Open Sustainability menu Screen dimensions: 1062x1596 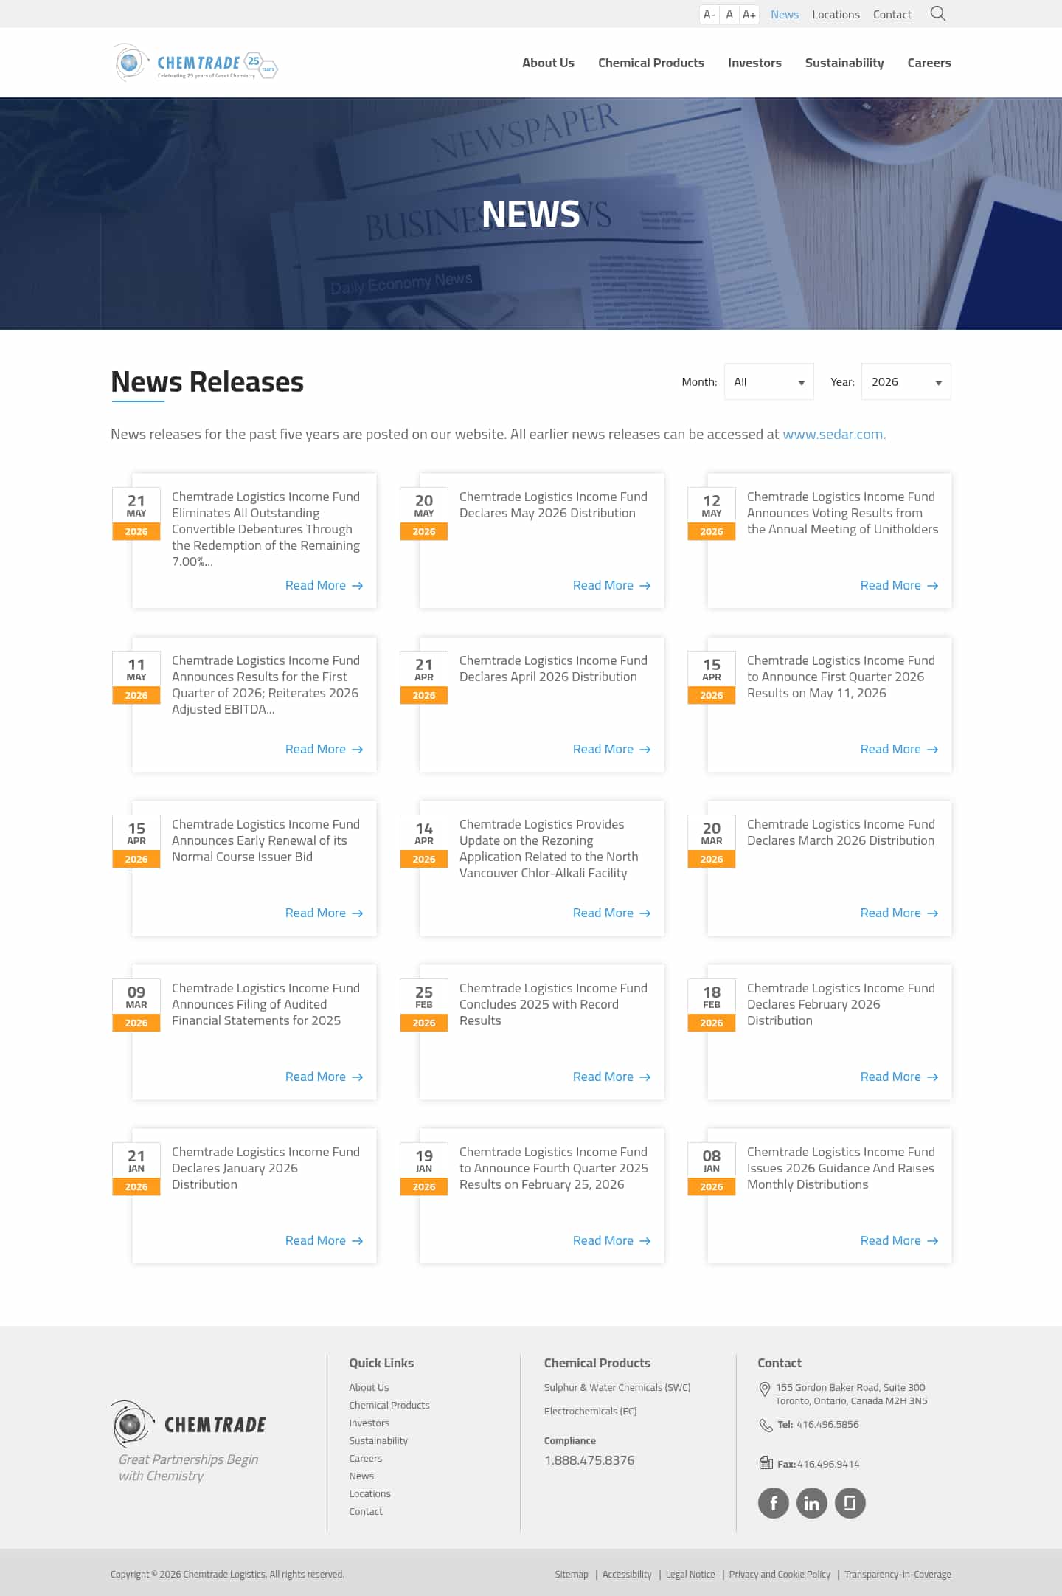pos(844,63)
